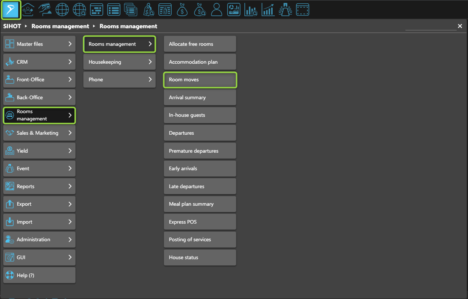468x299 pixels.
Task: Open the guest check-in house icon
Action: (28, 10)
